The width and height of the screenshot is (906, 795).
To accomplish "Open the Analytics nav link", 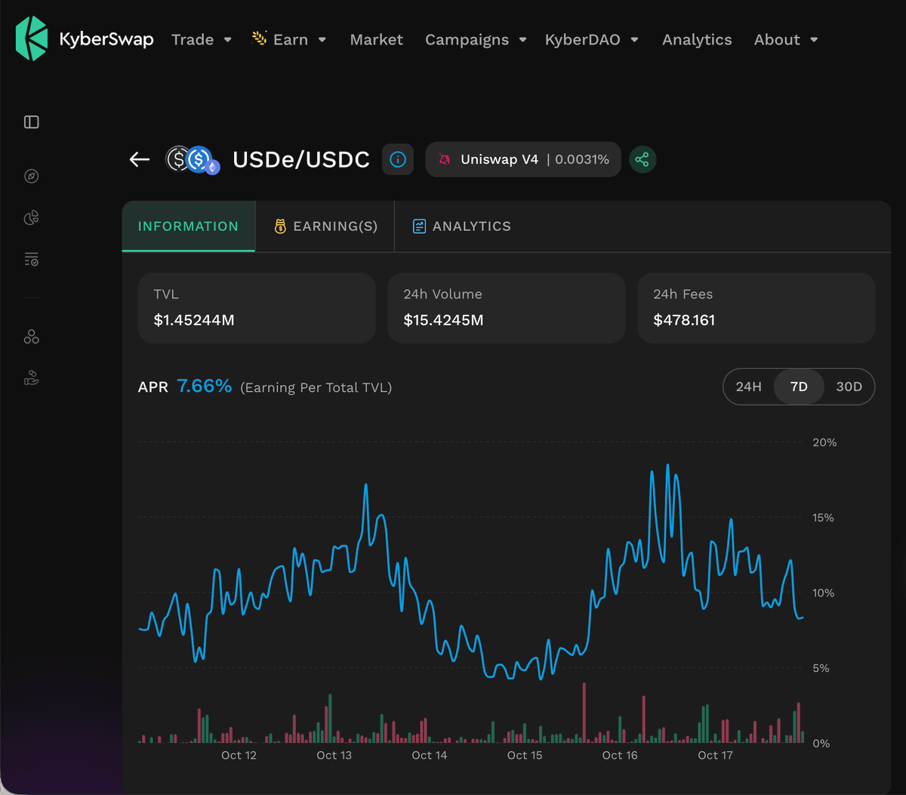I will pyautogui.click(x=697, y=39).
